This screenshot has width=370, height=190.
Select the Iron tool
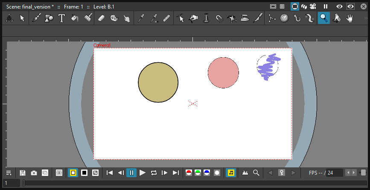[x=245, y=18]
